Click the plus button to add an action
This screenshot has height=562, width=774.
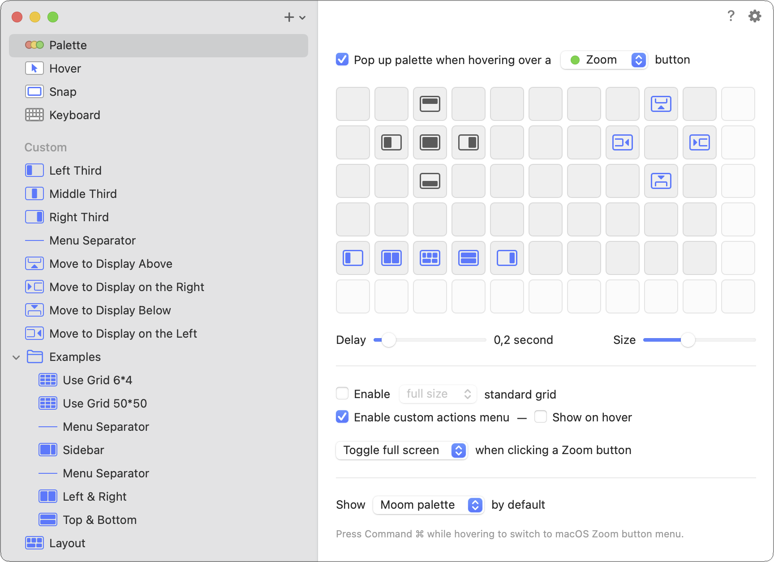(x=289, y=17)
